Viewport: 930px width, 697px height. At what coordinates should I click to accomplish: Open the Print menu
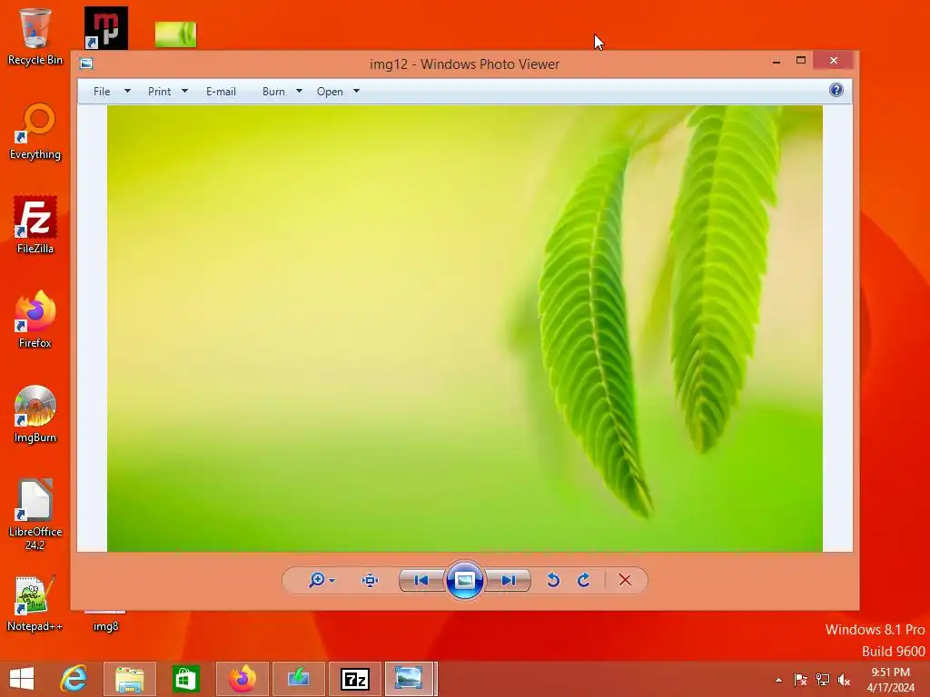[159, 92]
